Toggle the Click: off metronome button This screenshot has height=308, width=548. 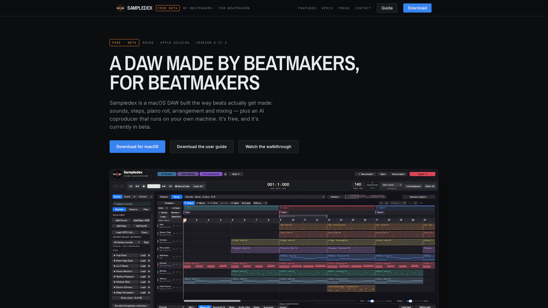click(x=430, y=186)
